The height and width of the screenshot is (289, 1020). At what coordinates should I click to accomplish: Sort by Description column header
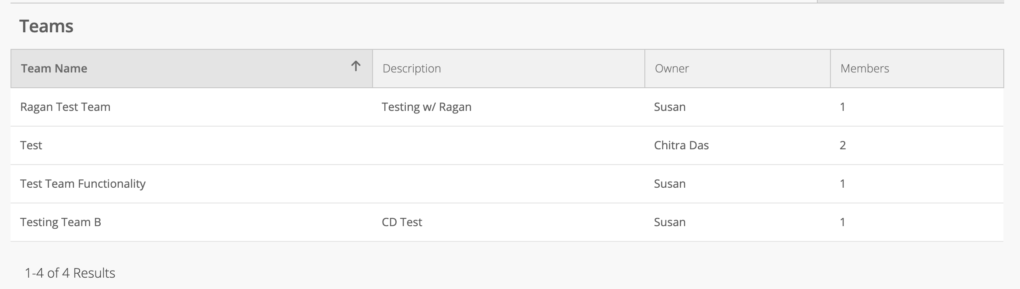tap(509, 69)
